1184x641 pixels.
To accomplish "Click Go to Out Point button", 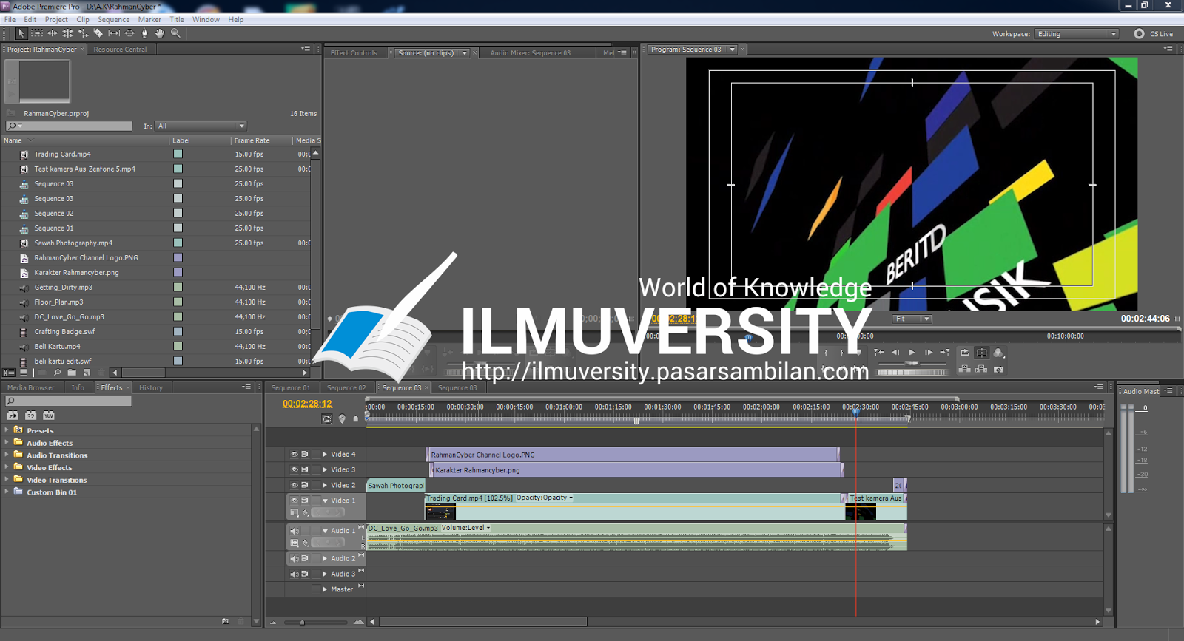I will (944, 353).
